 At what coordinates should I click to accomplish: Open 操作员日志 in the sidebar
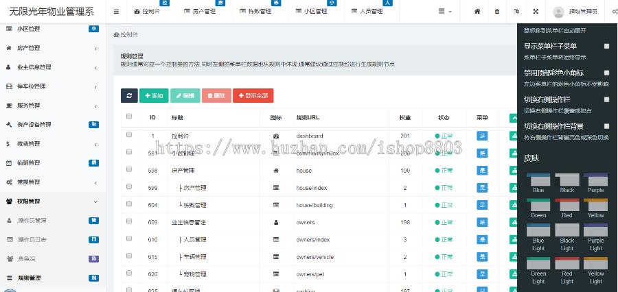click(53, 240)
